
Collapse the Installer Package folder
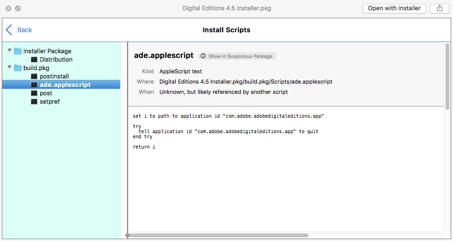point(9,50)
